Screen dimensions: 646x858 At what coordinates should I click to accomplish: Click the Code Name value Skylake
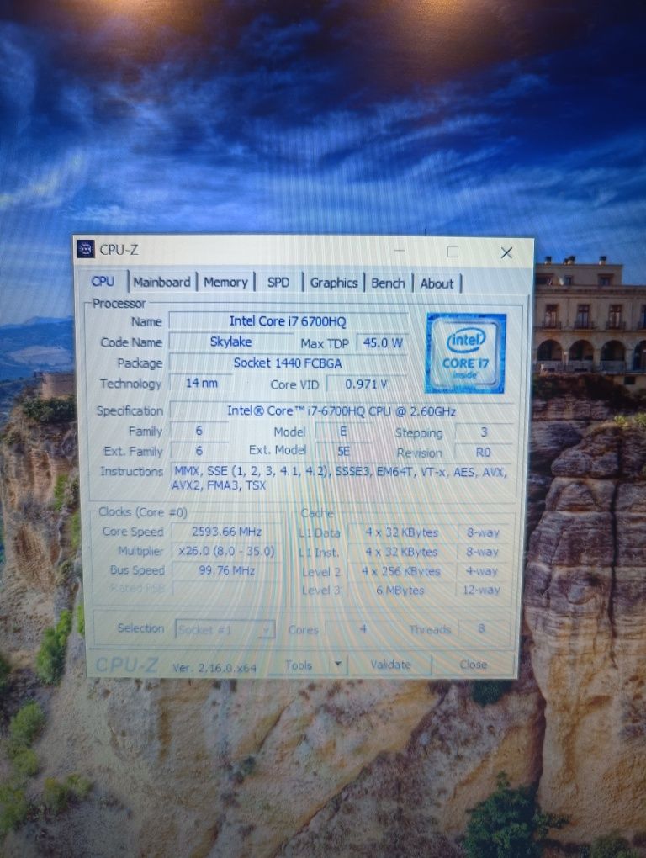point(230,342)
